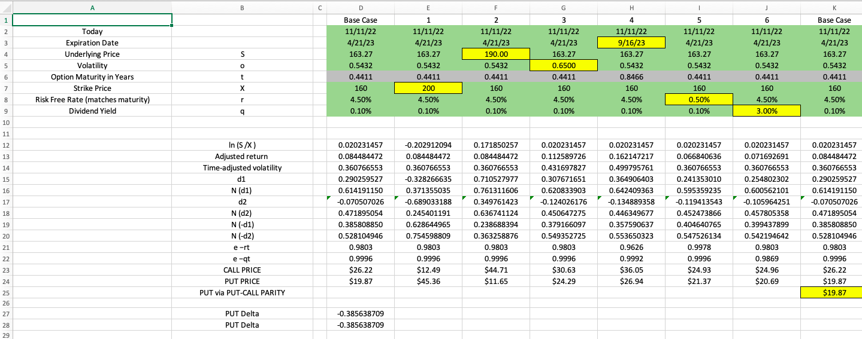This screenshot has width=862, height=339.
Task: Select the "Underlying Price" label cell
Action: point(92,54)
